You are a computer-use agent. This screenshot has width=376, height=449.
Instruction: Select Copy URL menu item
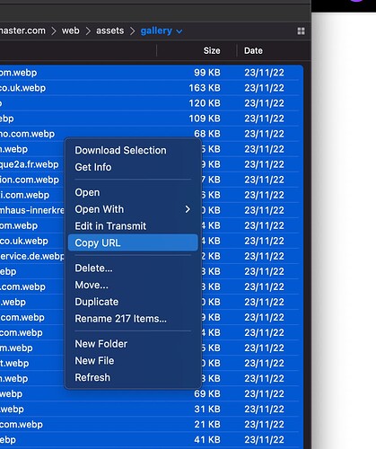click(133, 242)
